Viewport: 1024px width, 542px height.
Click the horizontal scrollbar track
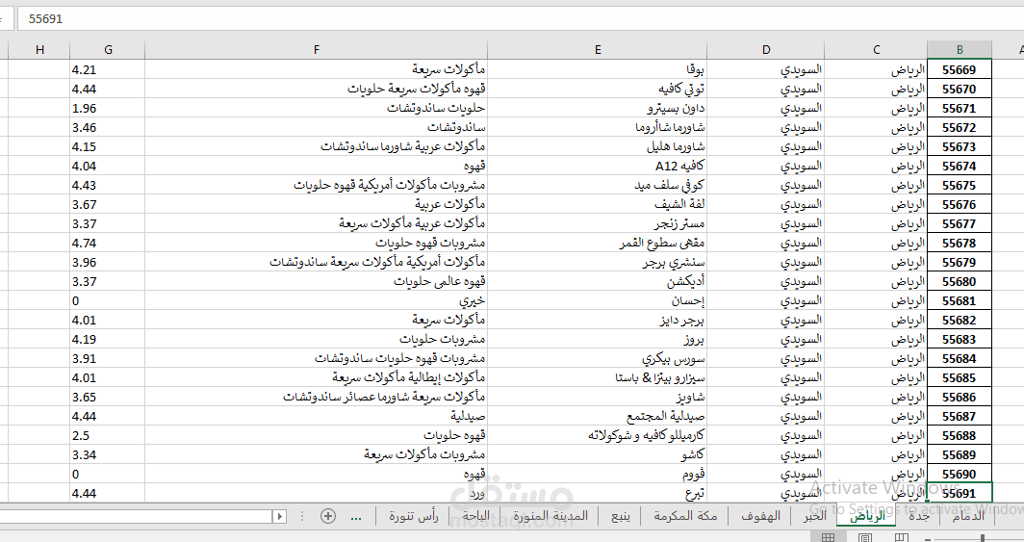click(x=136, y=517)
